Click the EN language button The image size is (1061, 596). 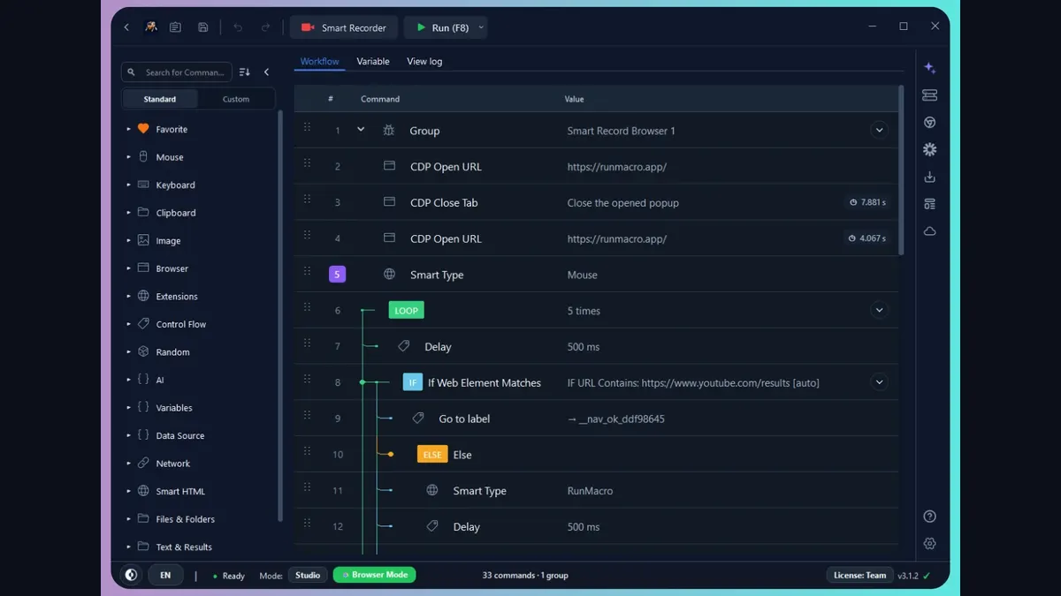pos(165,575)
